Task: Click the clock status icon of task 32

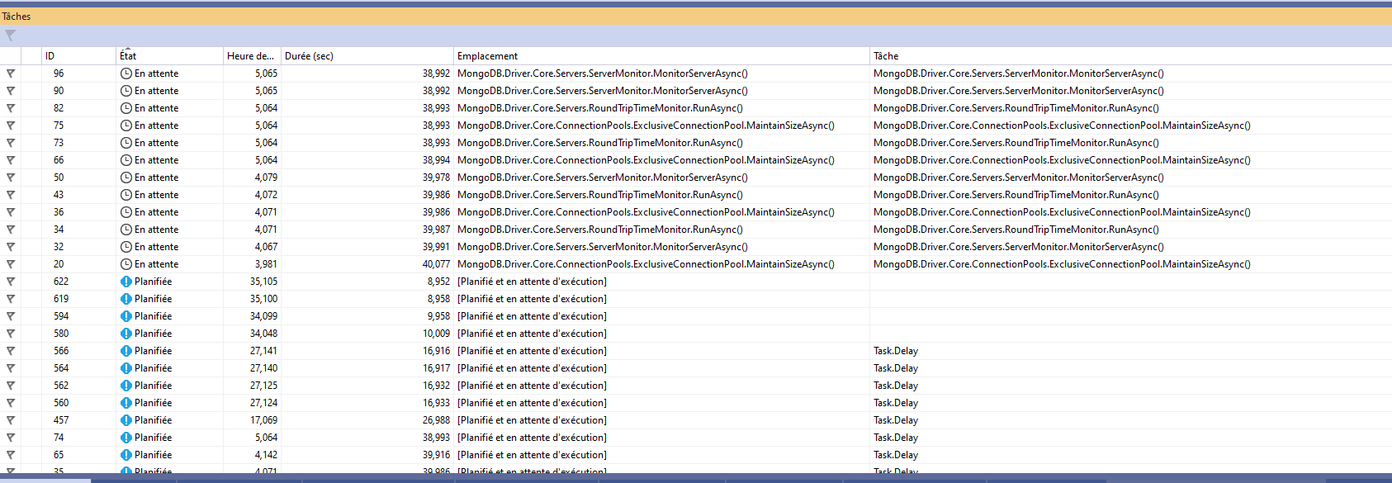Action: (126, 247)
